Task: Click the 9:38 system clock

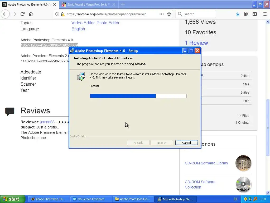Action: (x=263, y=199)
